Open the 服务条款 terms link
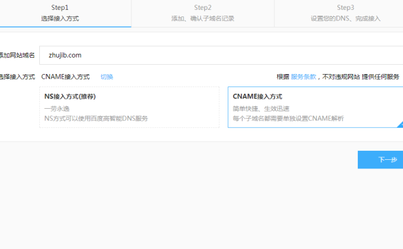 pos(304,77)
